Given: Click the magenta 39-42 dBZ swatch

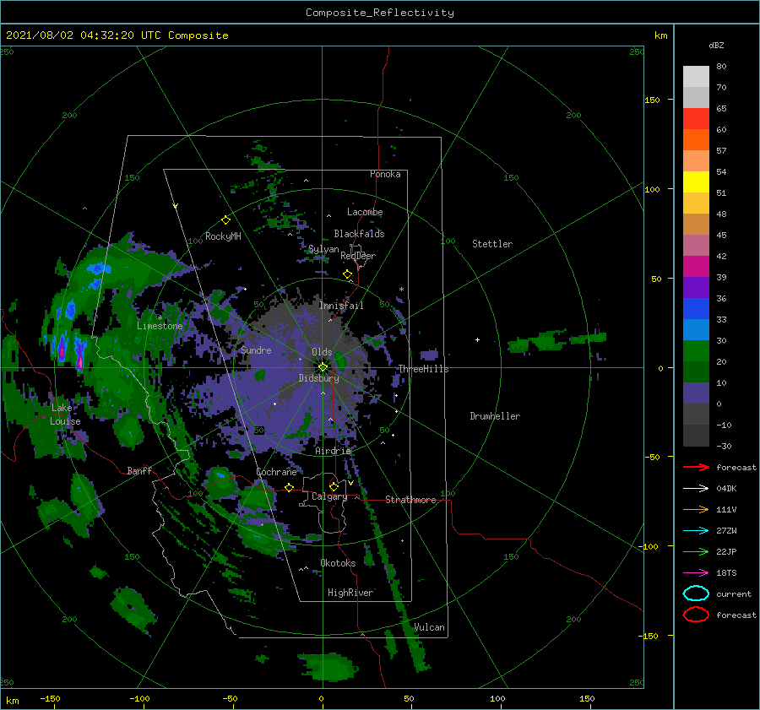Looking at the screenshot, I should 696,266.
